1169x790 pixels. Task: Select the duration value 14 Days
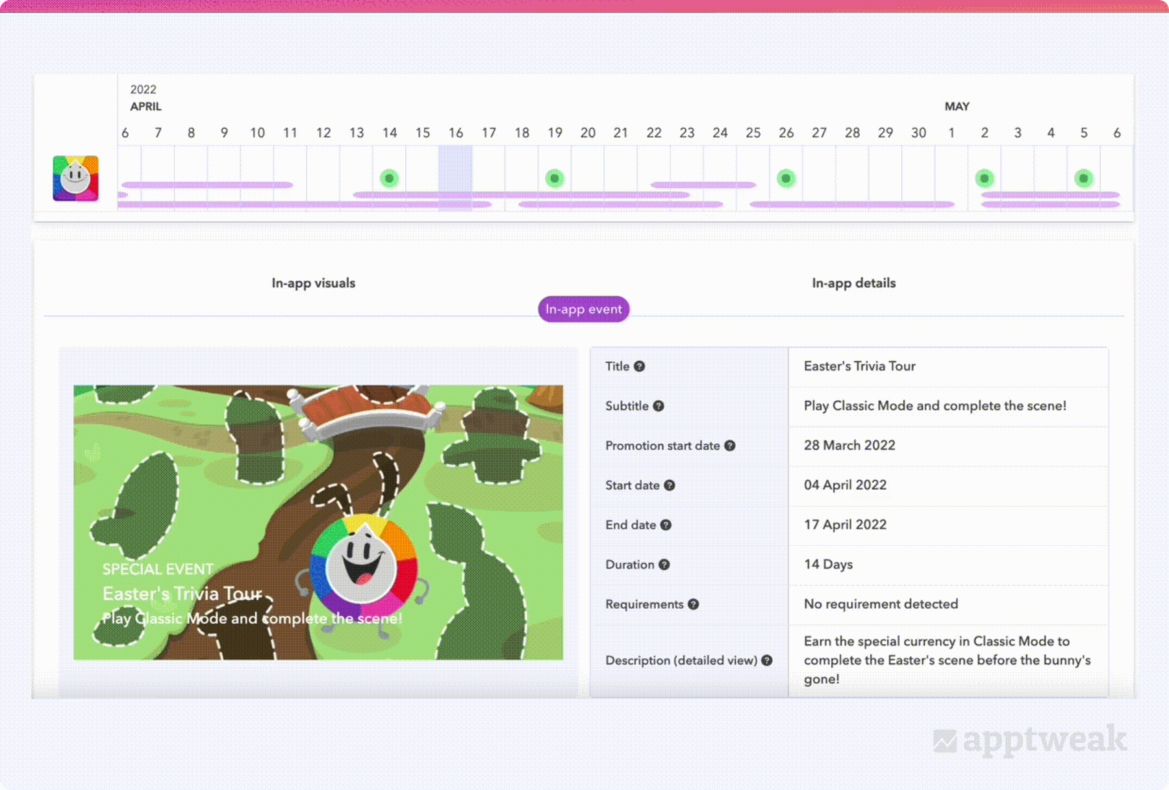click(x=828, y=565)
